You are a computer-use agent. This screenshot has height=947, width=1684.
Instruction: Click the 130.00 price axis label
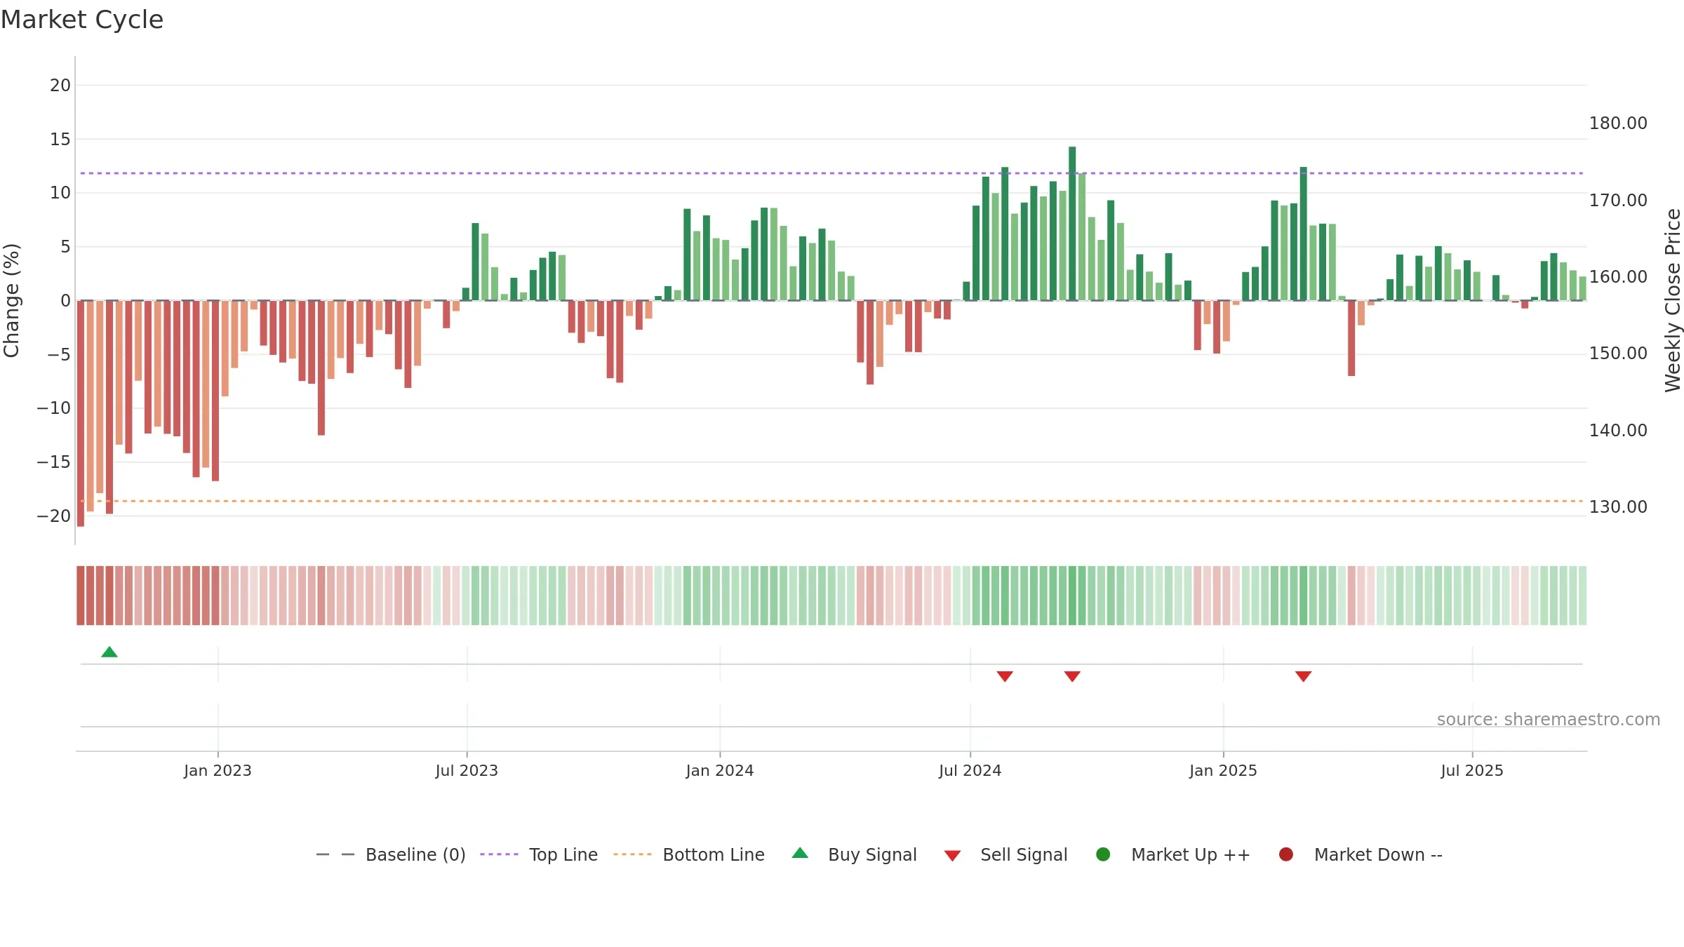[1618, 507]
